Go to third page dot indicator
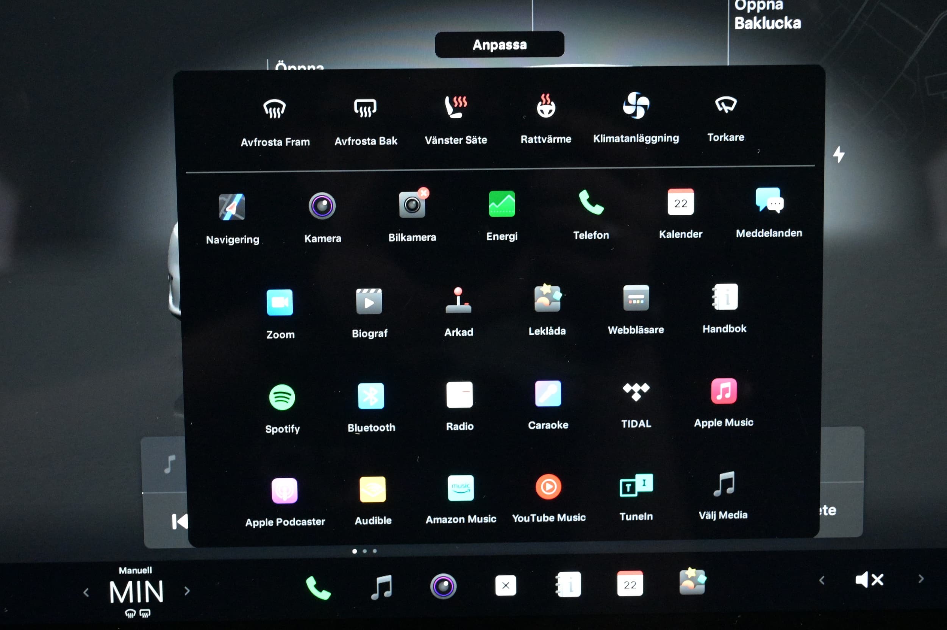The height and width of the screenshot is (630, 947). pos(375,551)
